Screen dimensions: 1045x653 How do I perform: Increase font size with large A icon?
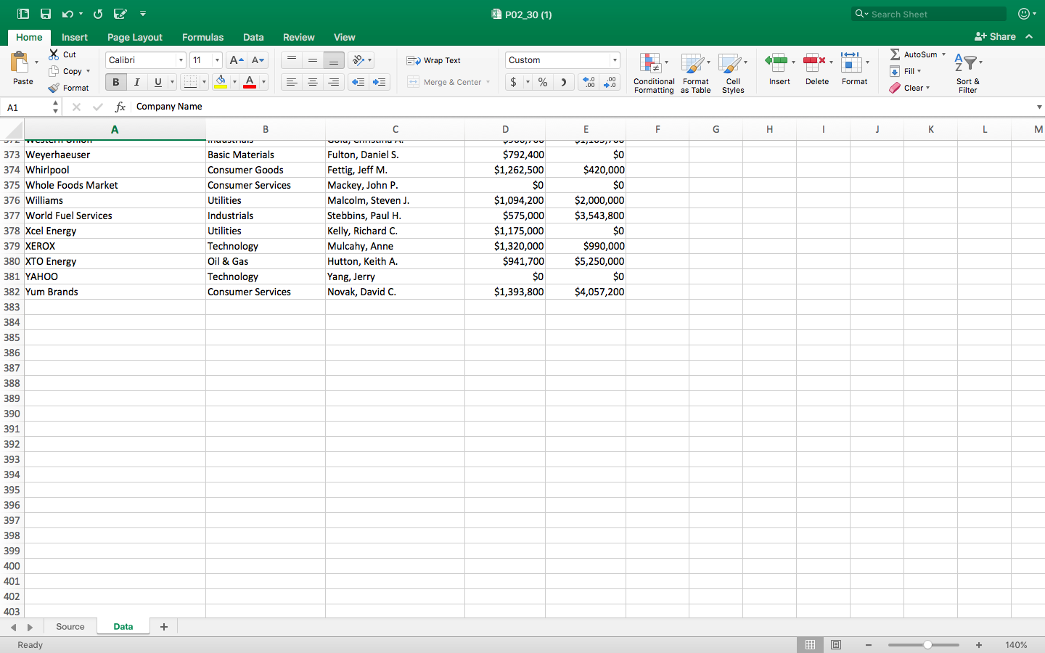tap(236, 60)
